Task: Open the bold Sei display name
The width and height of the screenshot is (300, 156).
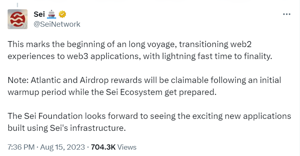Action: [39, 14]
